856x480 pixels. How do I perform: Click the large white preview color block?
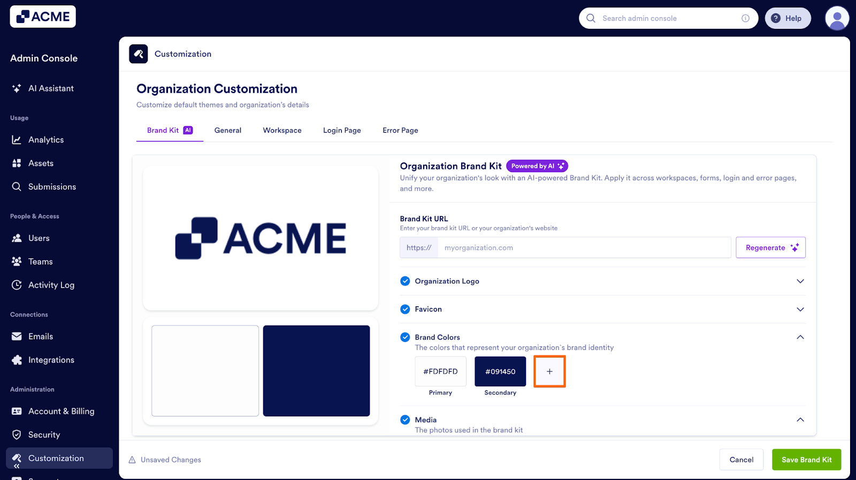(x=205, y=371)
